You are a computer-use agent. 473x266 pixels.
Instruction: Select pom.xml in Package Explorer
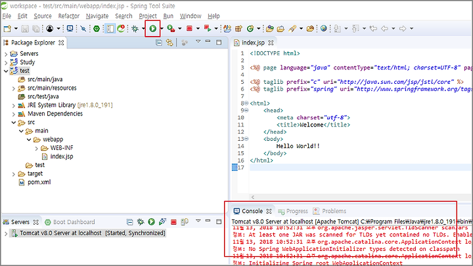(35, 182)
